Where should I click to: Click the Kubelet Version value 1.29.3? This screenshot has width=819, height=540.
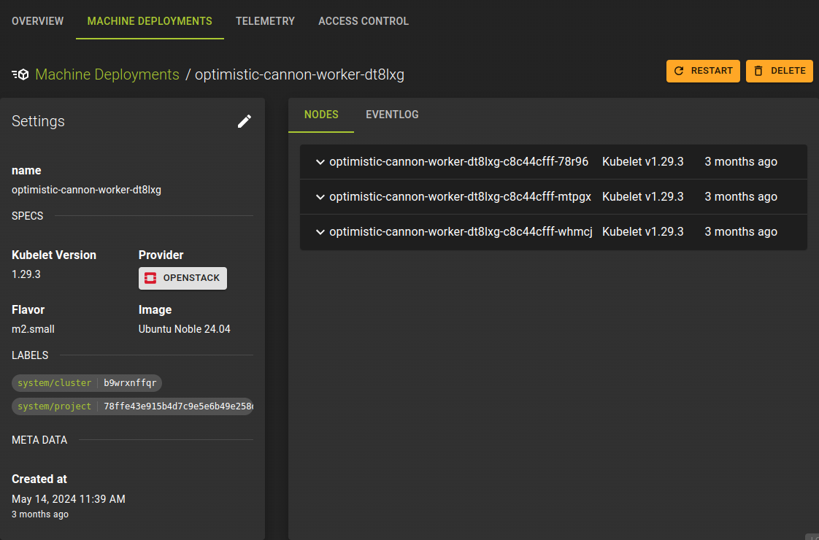[26, 274]
